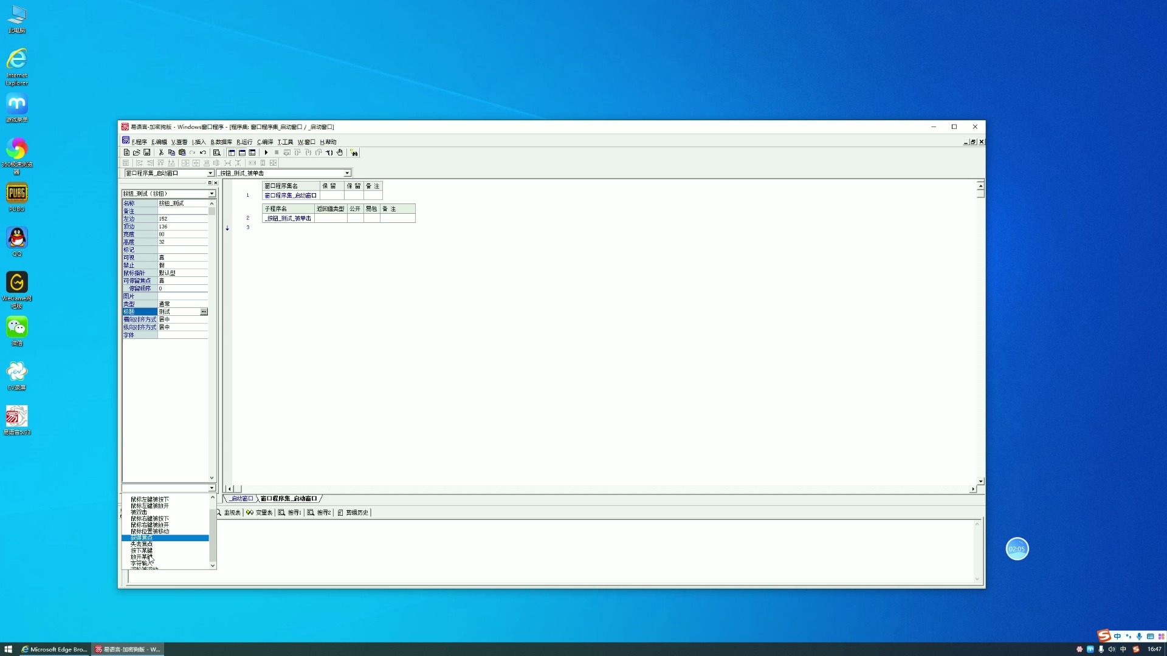Click the code editor vertical scroll down arrow
This screenshot has height=656, width=1167.
[980, 481]
